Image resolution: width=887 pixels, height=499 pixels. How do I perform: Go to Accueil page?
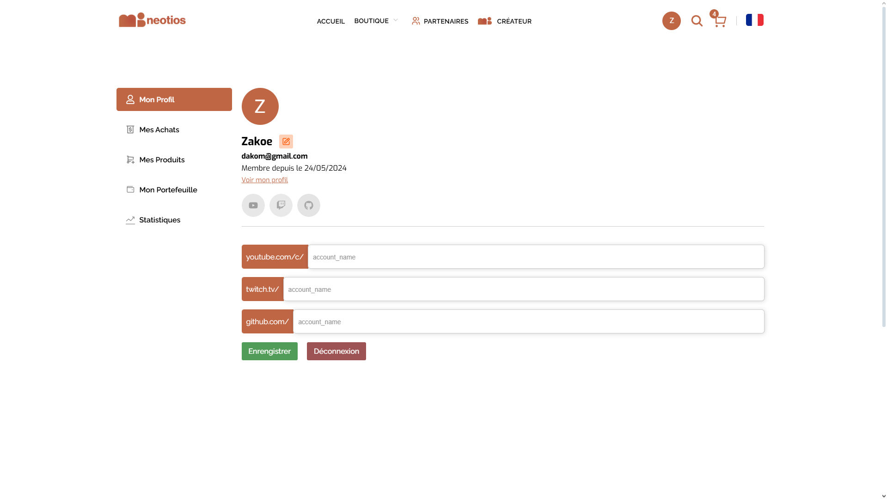(x=330, y=21)
